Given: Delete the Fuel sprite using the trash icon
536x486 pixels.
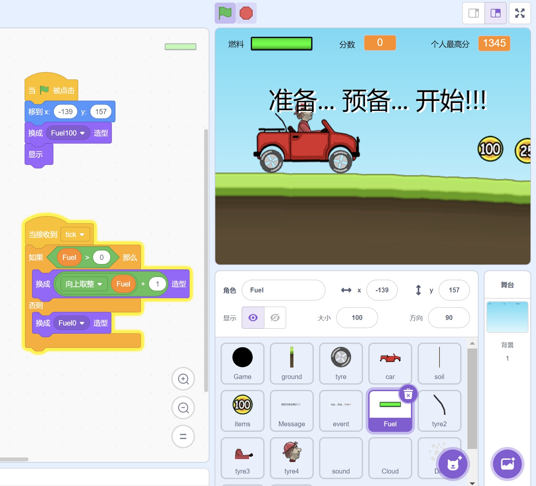Looking at the screenshot, I should (408, 394).
